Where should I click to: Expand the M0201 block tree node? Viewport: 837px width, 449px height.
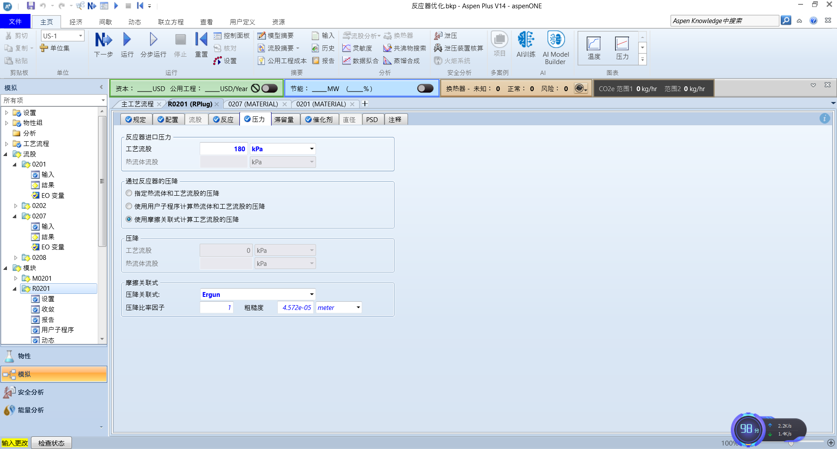coord(16,278)
